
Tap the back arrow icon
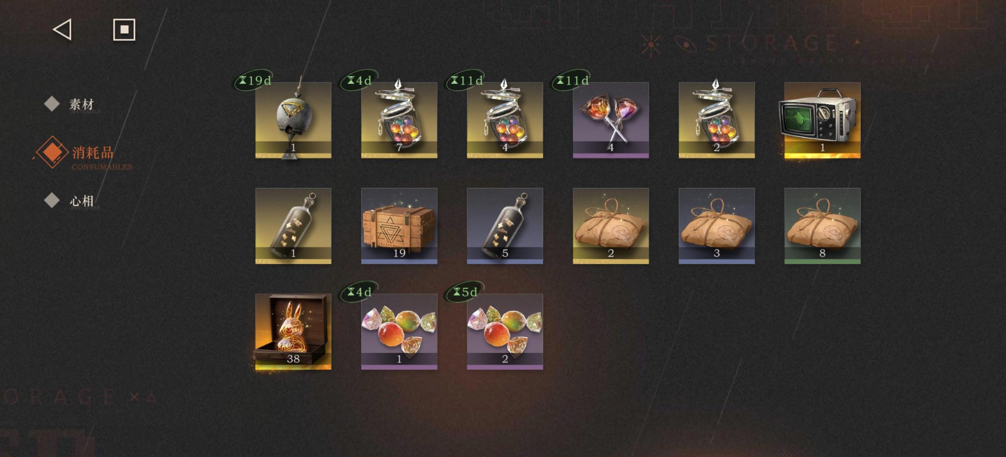click(x=62, y=30)
